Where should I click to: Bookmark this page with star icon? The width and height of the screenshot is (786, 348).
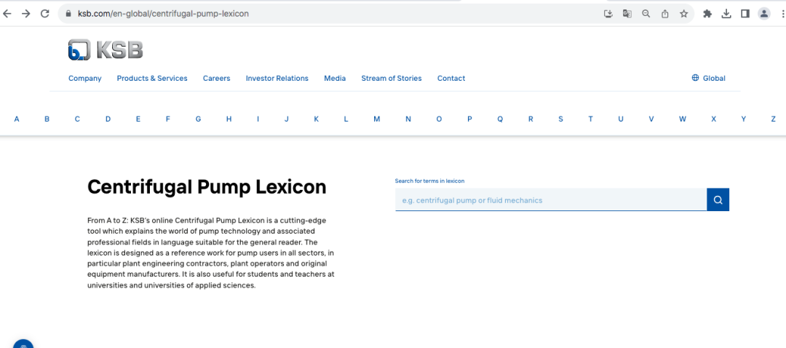pyautogui.click(x=683, y=14)
